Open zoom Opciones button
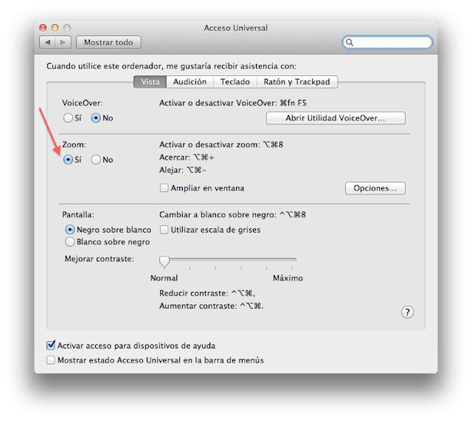The image size is (472, 421). click(x=375, y=188)
